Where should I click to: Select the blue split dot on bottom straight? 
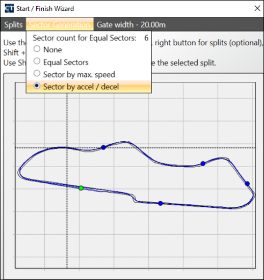pyautogui.click(x=161, y=203)
